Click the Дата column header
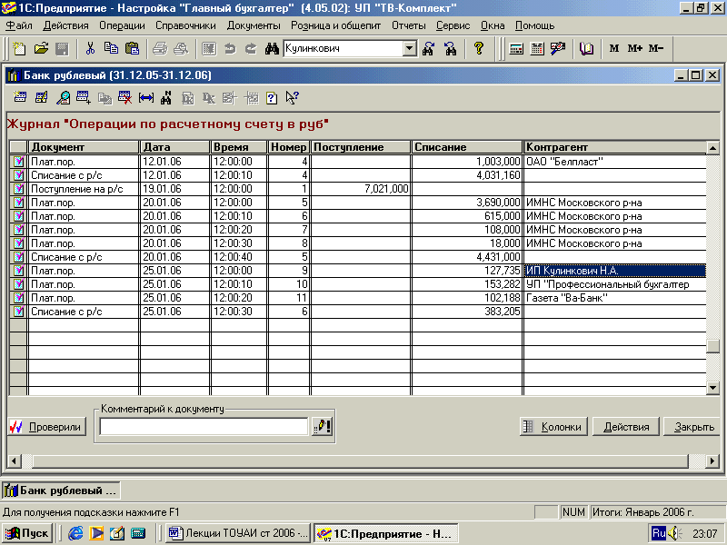The image size is (727, 545). [174, 147]
